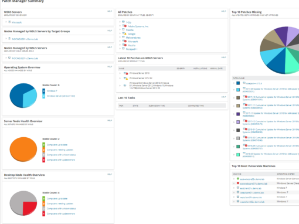Click the 7-Zip package icon in All Patches
This screenshot has height=224, width=299.
[123, 22]
